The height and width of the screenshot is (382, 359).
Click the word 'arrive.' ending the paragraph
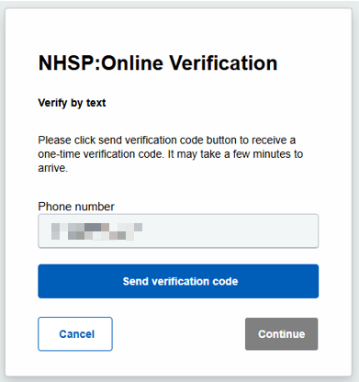[x=52, y=168]
